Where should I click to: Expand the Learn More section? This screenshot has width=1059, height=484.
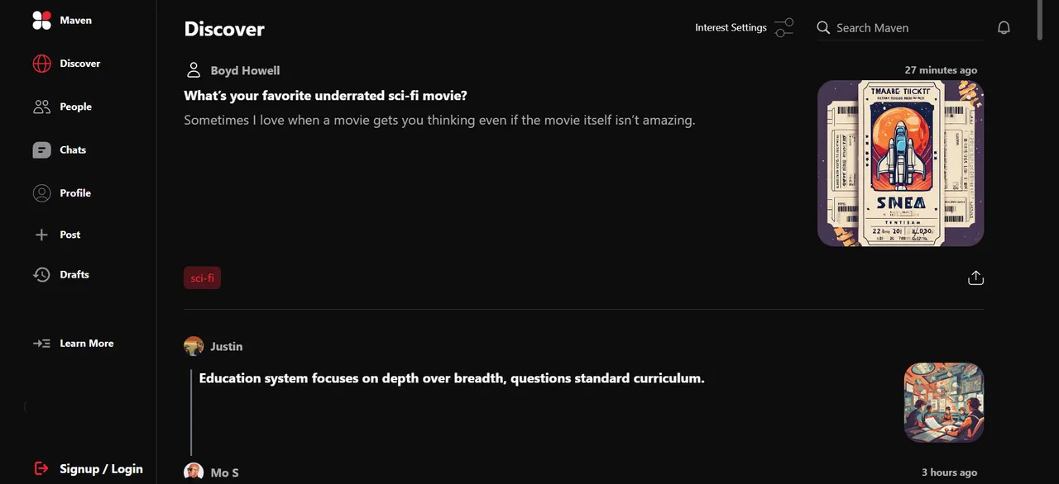coord(73,344)
